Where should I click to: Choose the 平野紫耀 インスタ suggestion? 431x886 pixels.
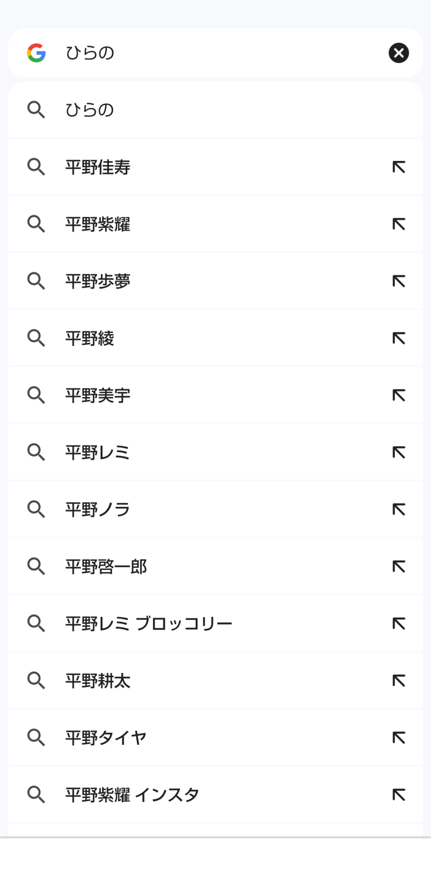point(132,795)
